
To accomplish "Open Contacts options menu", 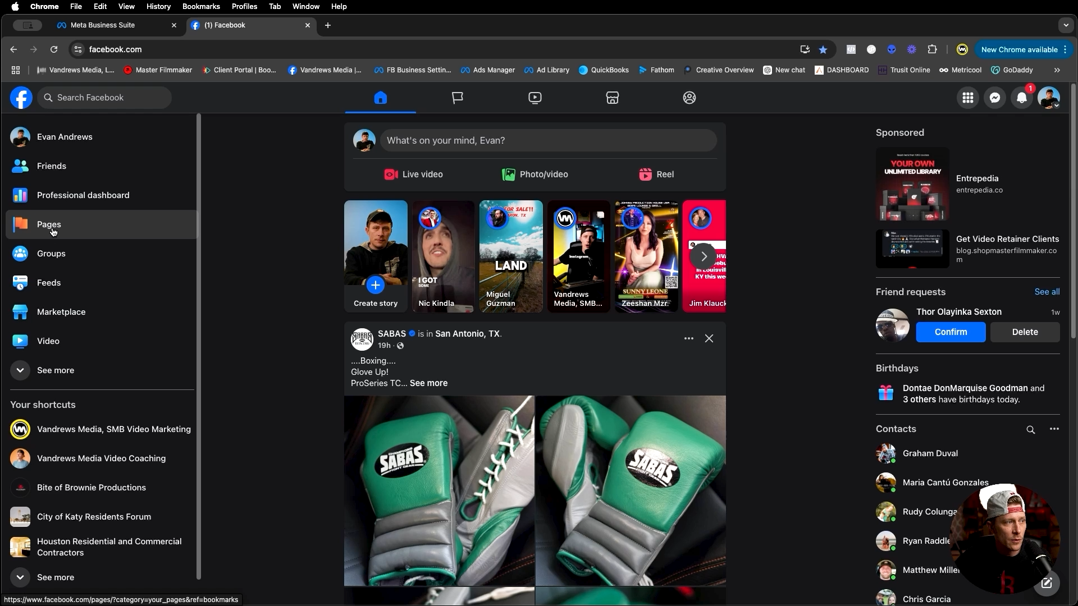I will (1054, 429).
